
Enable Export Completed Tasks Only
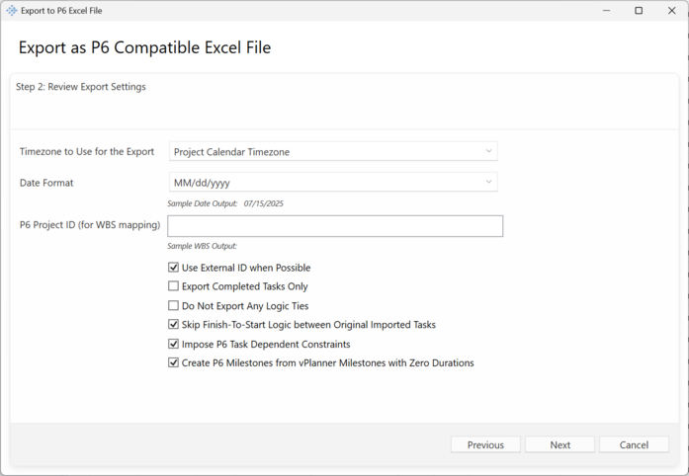click(174, 286)
